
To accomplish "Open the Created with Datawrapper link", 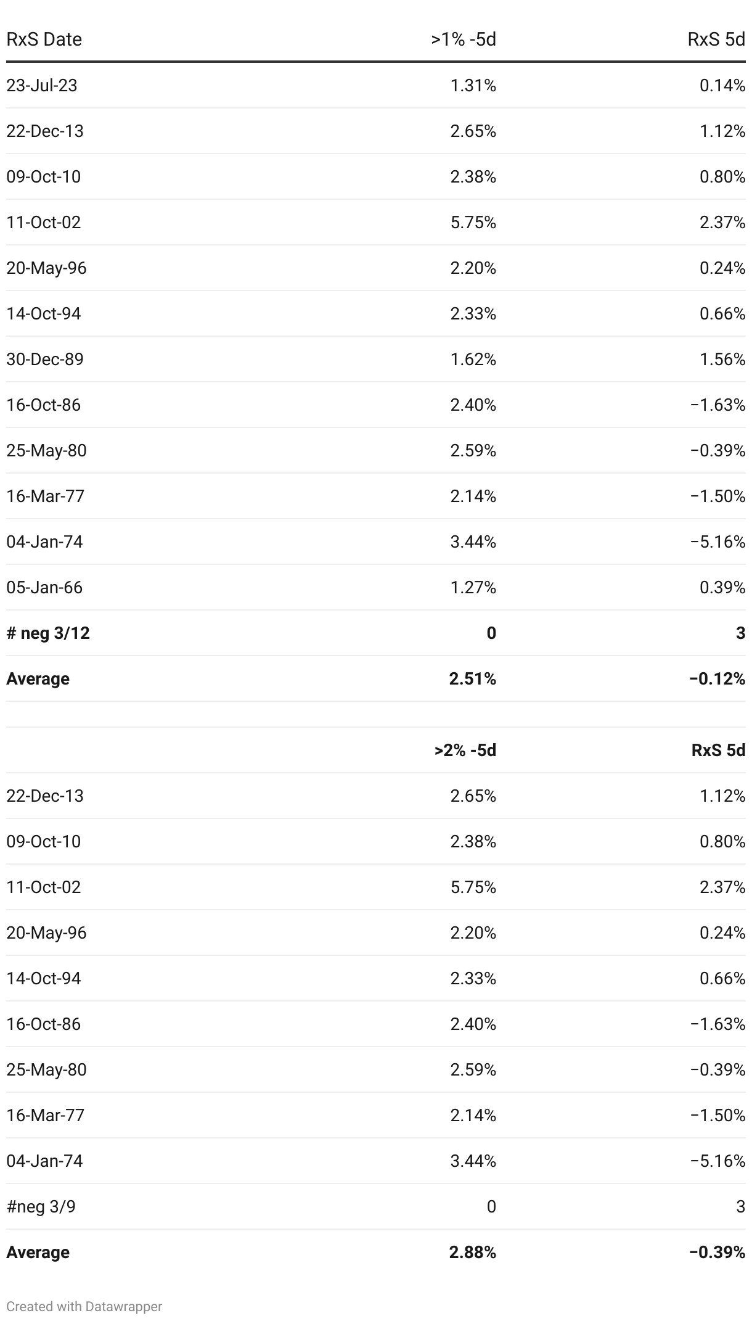I will [84, 1306].
